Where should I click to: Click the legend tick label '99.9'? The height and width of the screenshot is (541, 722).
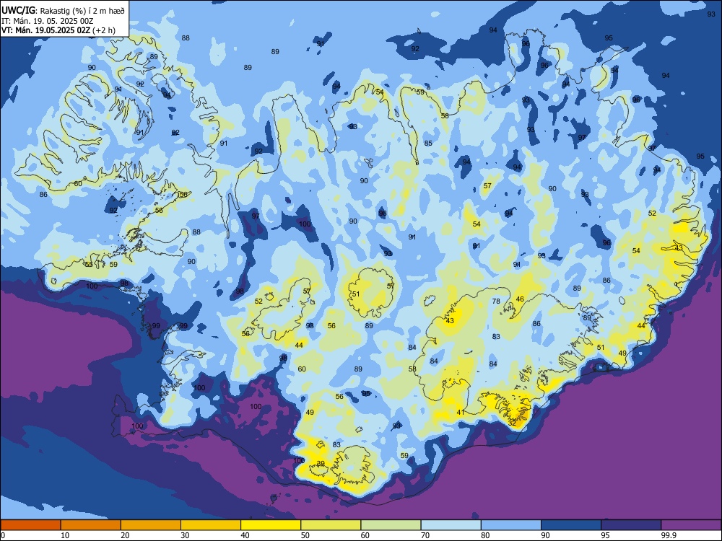click(x=668, y=535)
